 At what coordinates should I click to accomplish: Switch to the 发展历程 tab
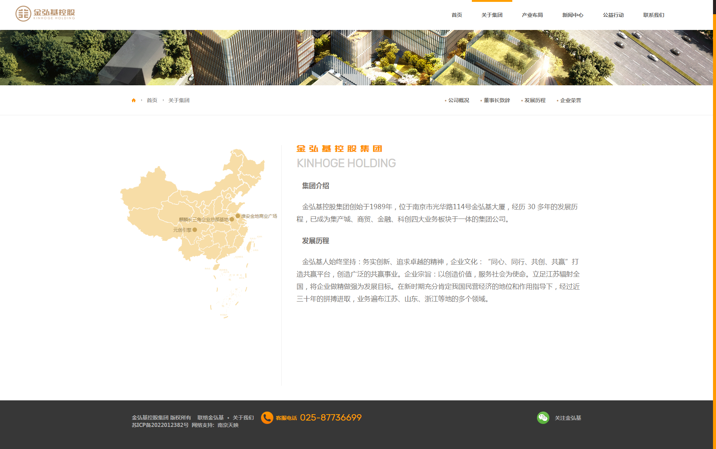point(535,100)
